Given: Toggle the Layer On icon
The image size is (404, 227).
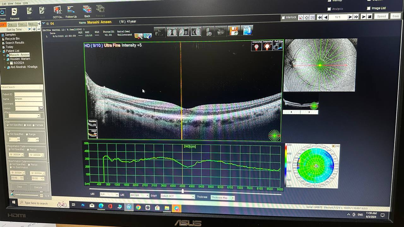Looking at the screenshot, I should pos(93,134).
